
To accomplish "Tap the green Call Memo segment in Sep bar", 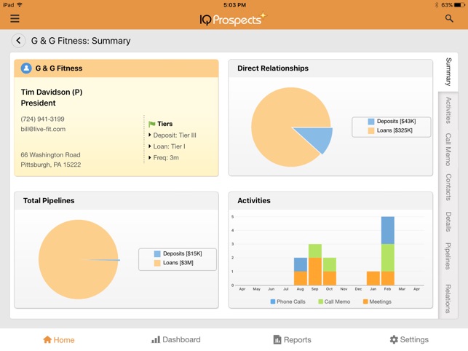I will coord(315,251).
